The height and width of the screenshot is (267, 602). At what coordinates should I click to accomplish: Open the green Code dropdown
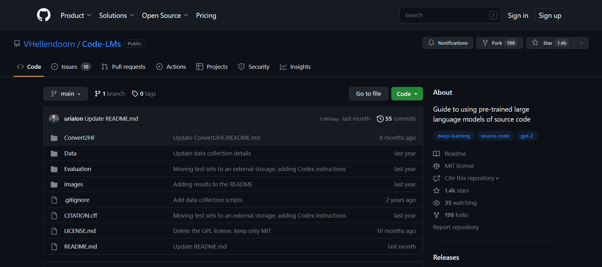407,94
